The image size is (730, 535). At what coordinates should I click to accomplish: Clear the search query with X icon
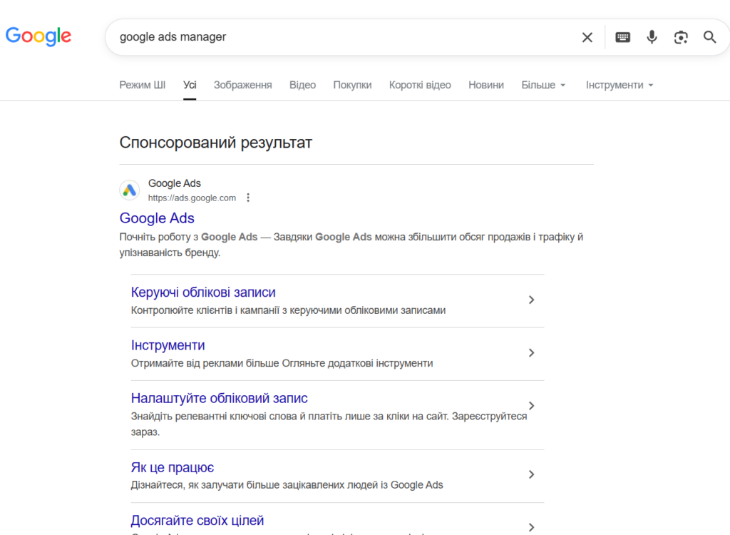click(587, 37)
